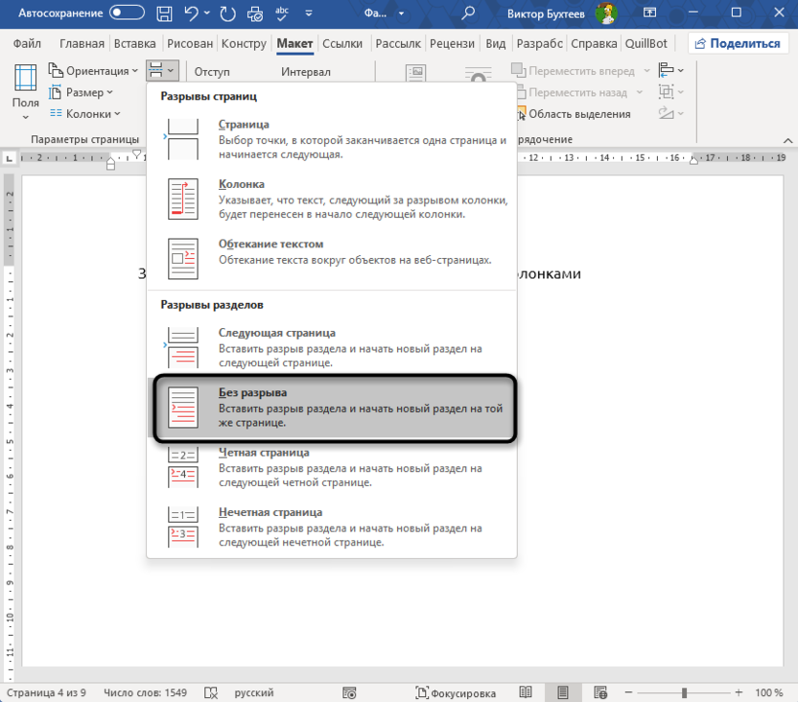The height and width of the screenshot is (702, 798).
Task: Switch to the QuillBot tab
Action: pos(645,44)
